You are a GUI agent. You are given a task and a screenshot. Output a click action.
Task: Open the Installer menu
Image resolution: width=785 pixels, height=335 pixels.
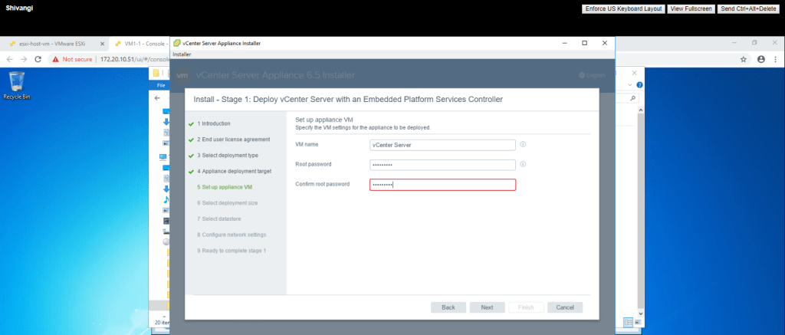(x=182, y=54)
